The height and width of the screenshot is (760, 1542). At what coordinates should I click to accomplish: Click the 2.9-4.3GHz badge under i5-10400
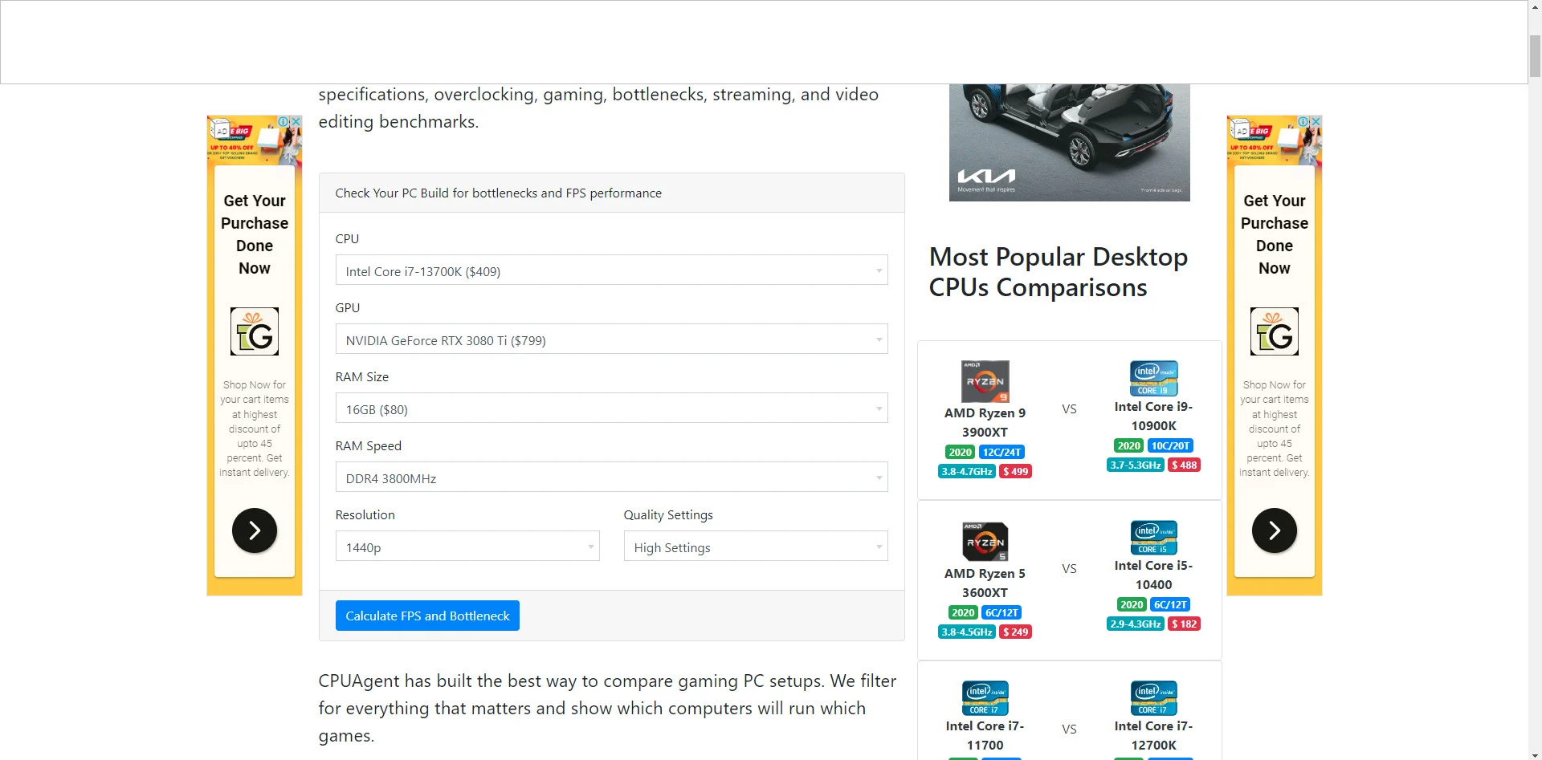[1136, 624]
